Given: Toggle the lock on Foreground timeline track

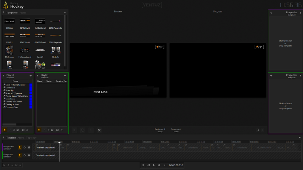Looking at the screenshot, I should click(29, 155).
